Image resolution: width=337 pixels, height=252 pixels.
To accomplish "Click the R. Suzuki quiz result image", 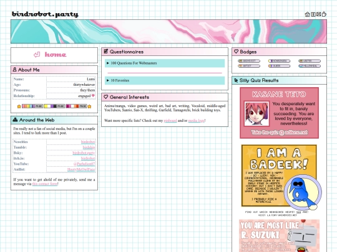I will pyautogui.click(x=279, y=236).
